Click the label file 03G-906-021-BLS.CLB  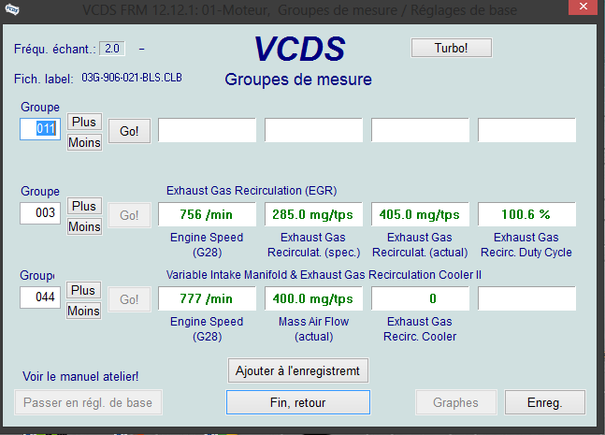click(132, 78)
